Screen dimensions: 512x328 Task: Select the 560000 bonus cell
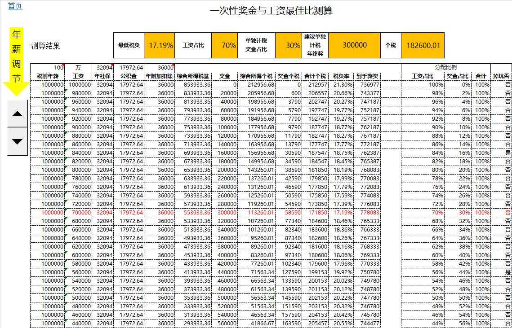coord(224,324)
